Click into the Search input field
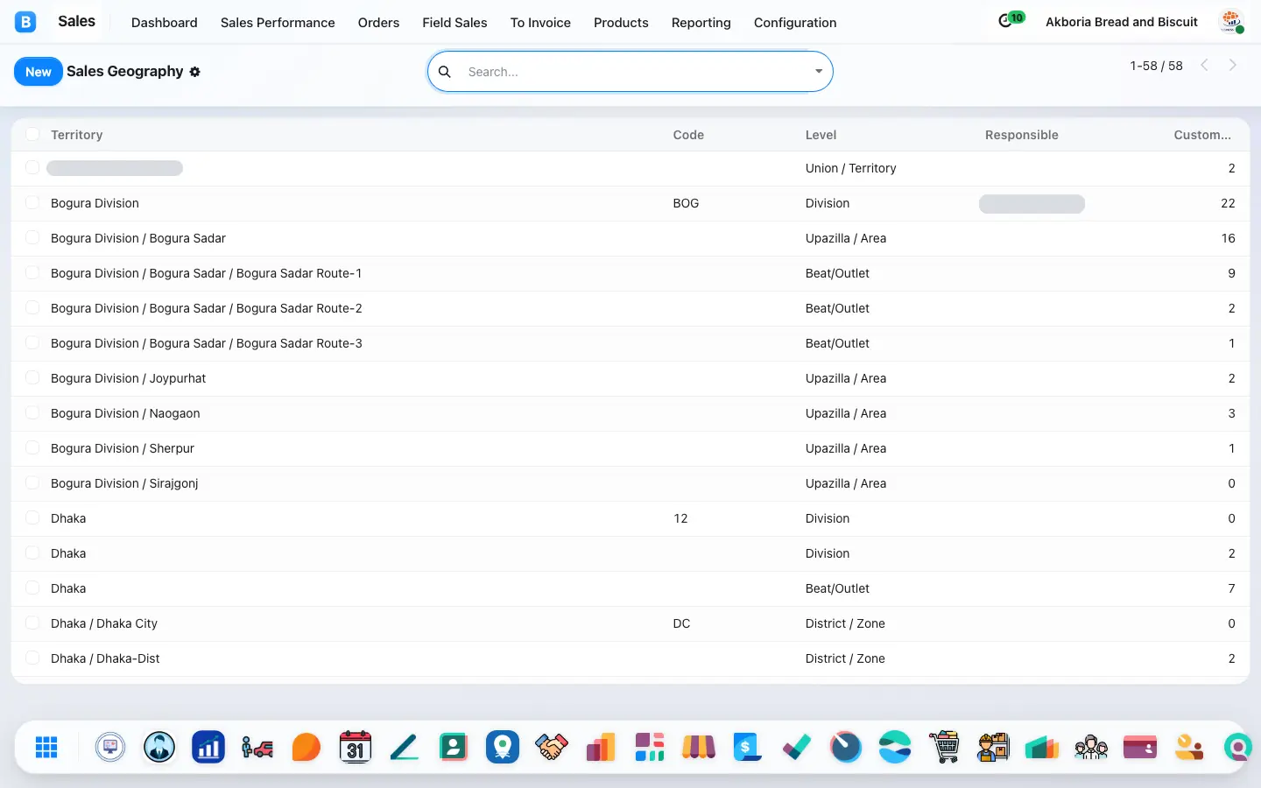 635,72
